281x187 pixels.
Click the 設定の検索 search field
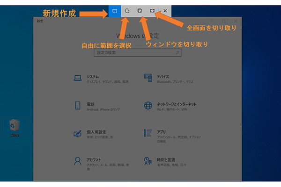pyautogui.click(x=137, y=53)
